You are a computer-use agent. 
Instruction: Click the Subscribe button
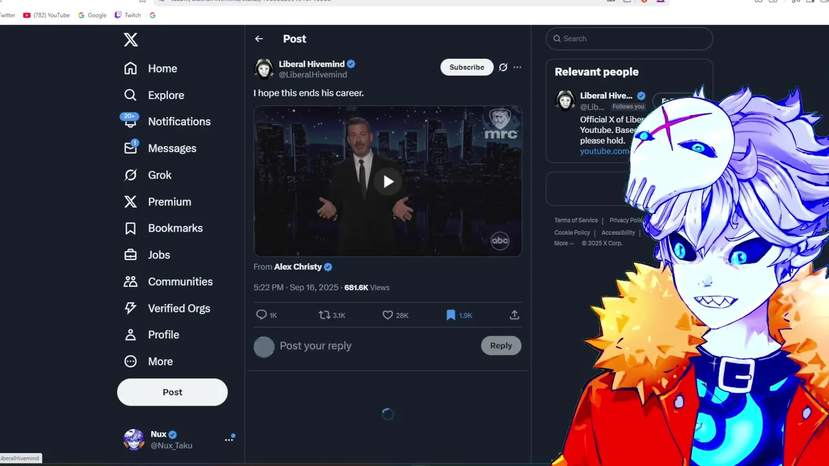(x=467, y=67)
